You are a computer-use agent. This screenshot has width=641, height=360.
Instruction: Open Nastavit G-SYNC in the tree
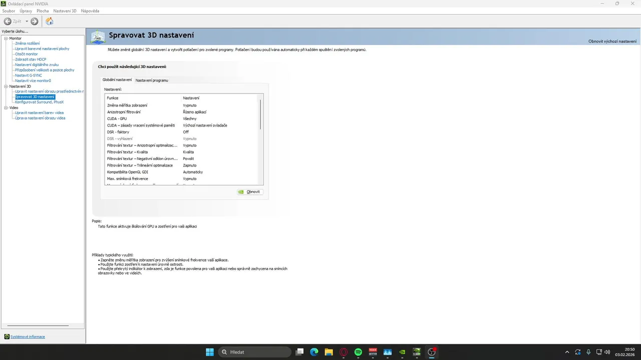[29, 75]
